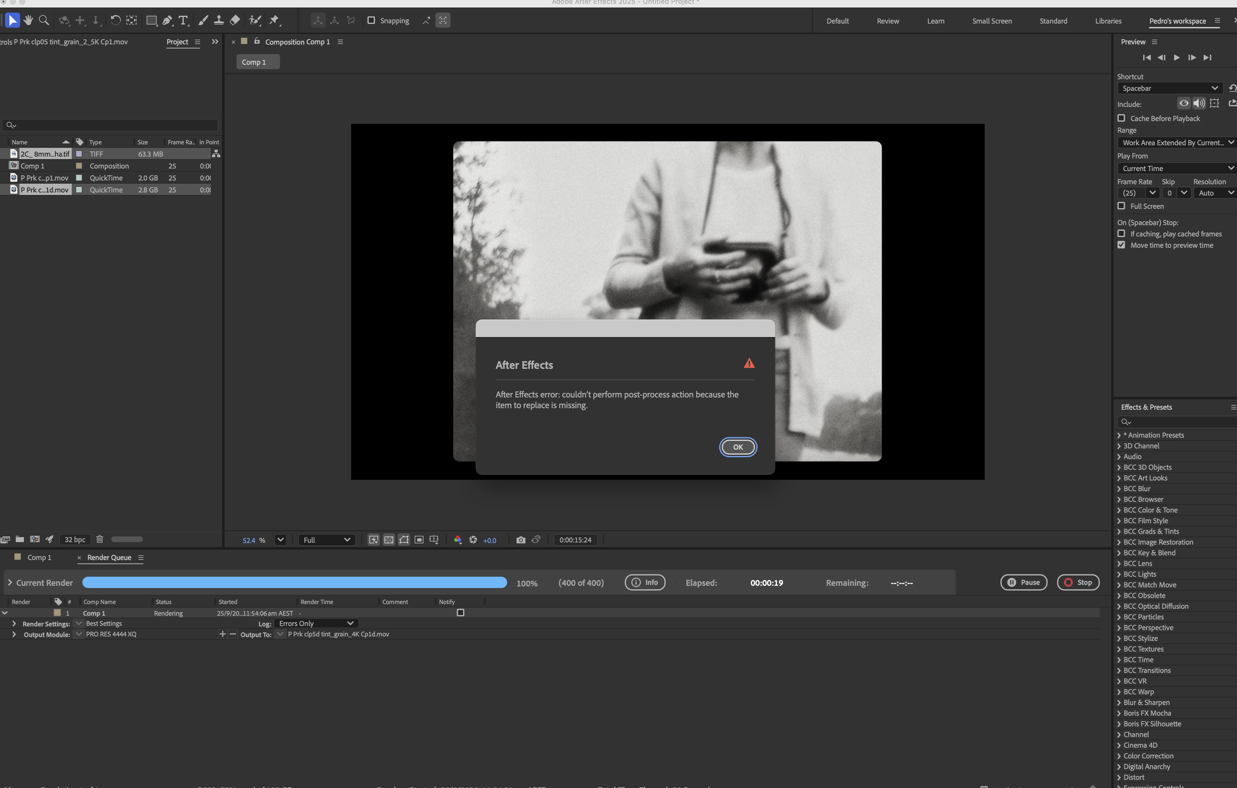Switch to the Comp 1 timeline tab
This screenshot has height=788, width=1237.
point(39,558)
